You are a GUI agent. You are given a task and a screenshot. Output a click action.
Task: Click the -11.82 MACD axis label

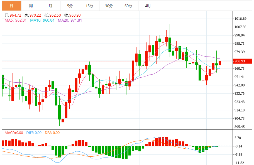[x=239, y=163]
